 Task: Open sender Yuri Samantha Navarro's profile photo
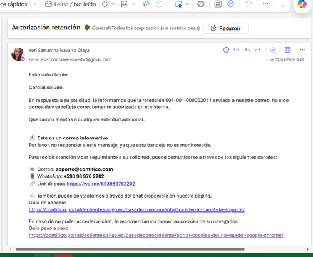click(18, 54)
